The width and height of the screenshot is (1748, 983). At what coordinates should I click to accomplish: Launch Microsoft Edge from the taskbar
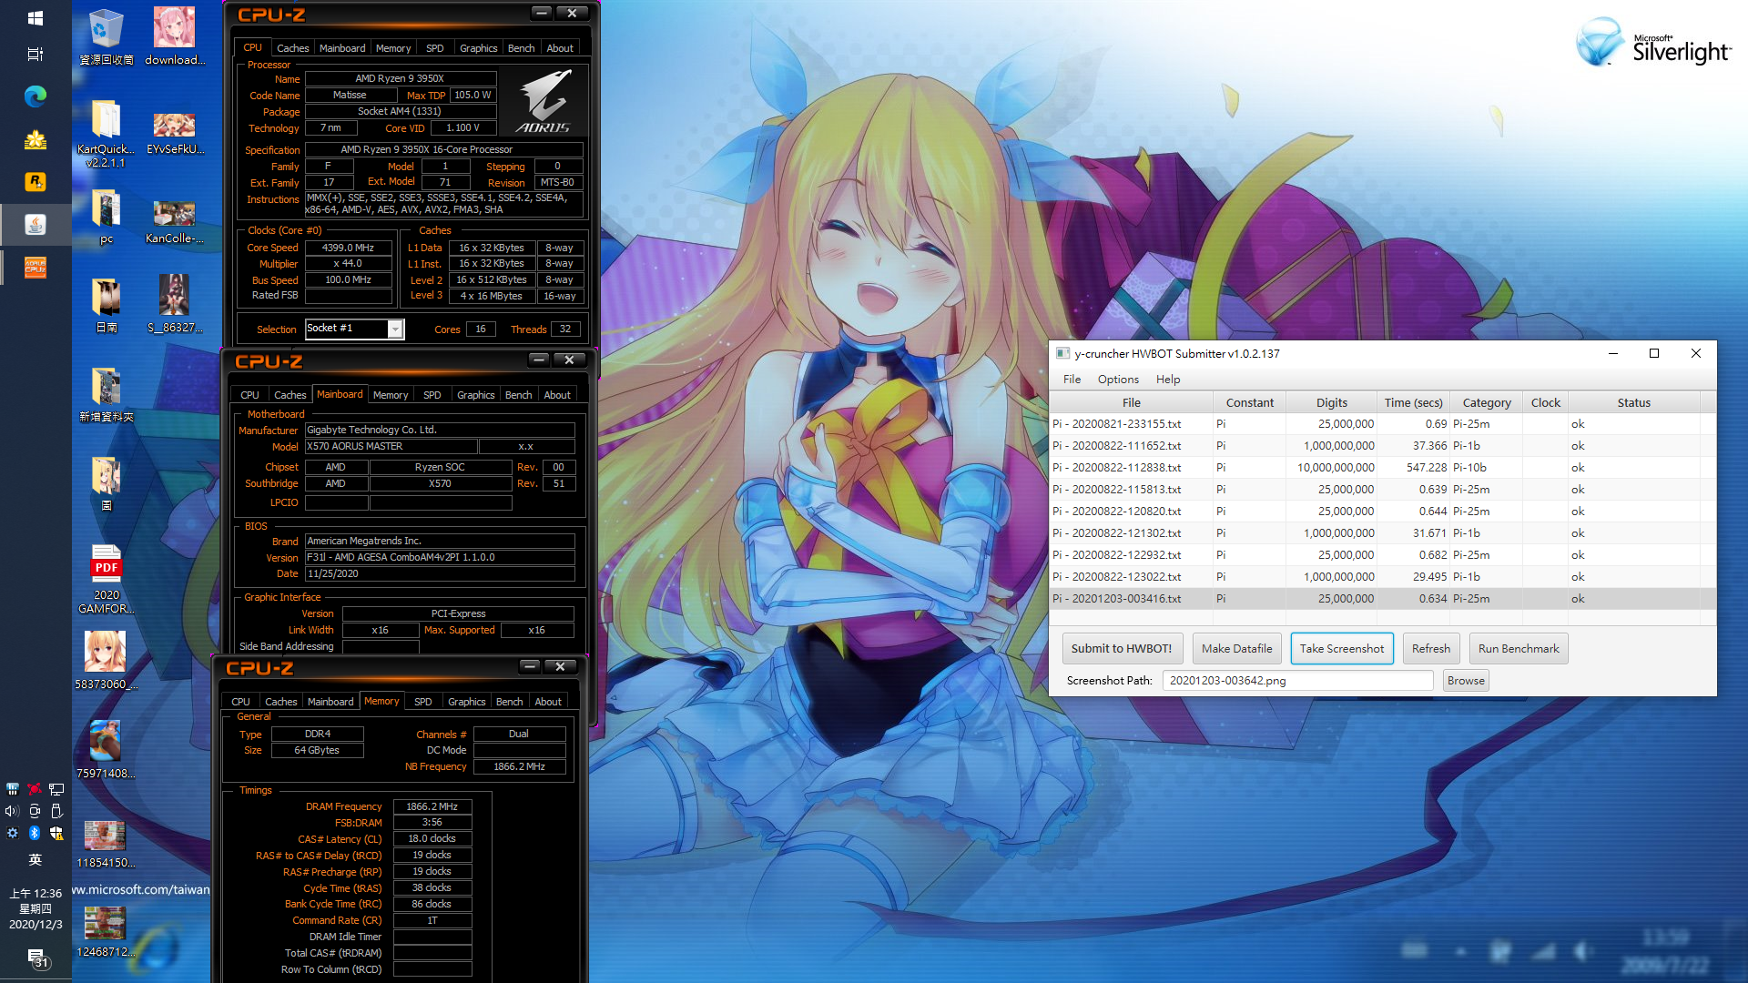[36, 96]
